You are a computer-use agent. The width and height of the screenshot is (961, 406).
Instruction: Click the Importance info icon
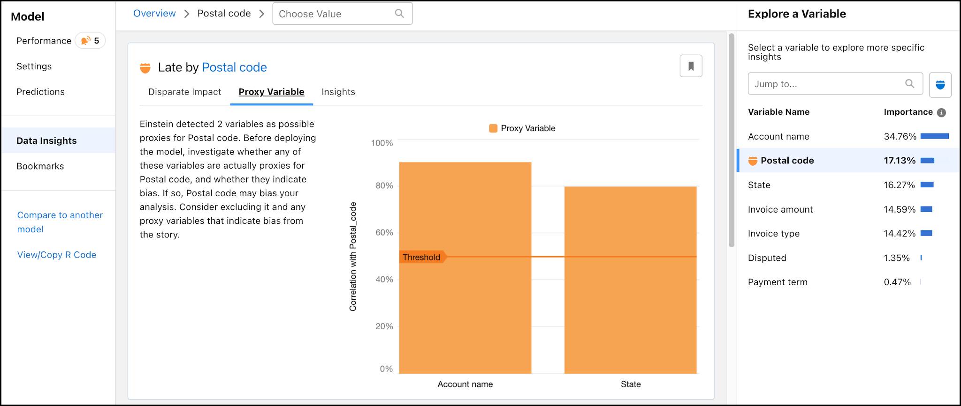tap(941, 112)
